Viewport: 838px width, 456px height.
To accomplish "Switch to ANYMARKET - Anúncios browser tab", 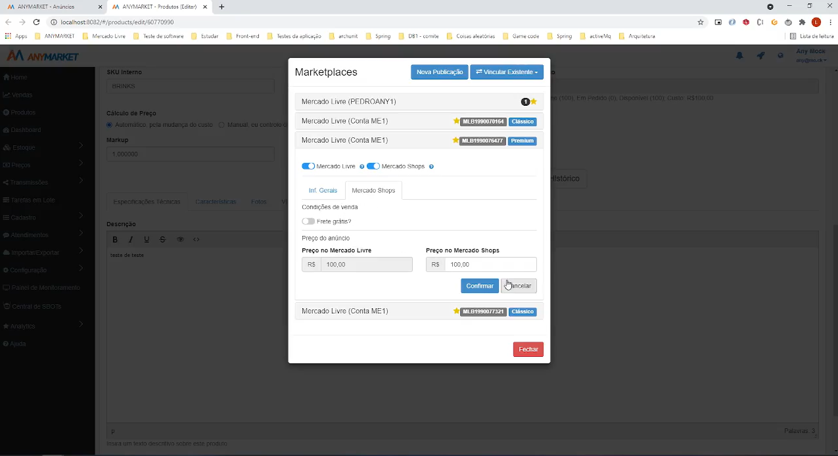I will (x=53, y=7).
